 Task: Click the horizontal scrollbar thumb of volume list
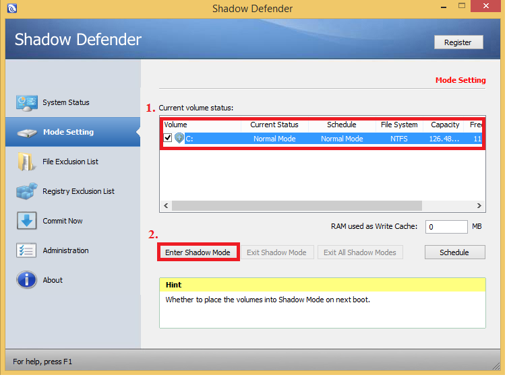coord(297,206)
